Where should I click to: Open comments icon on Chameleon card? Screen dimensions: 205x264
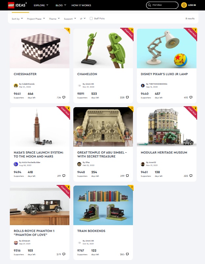pyautogui.click(x=127, y=97)
